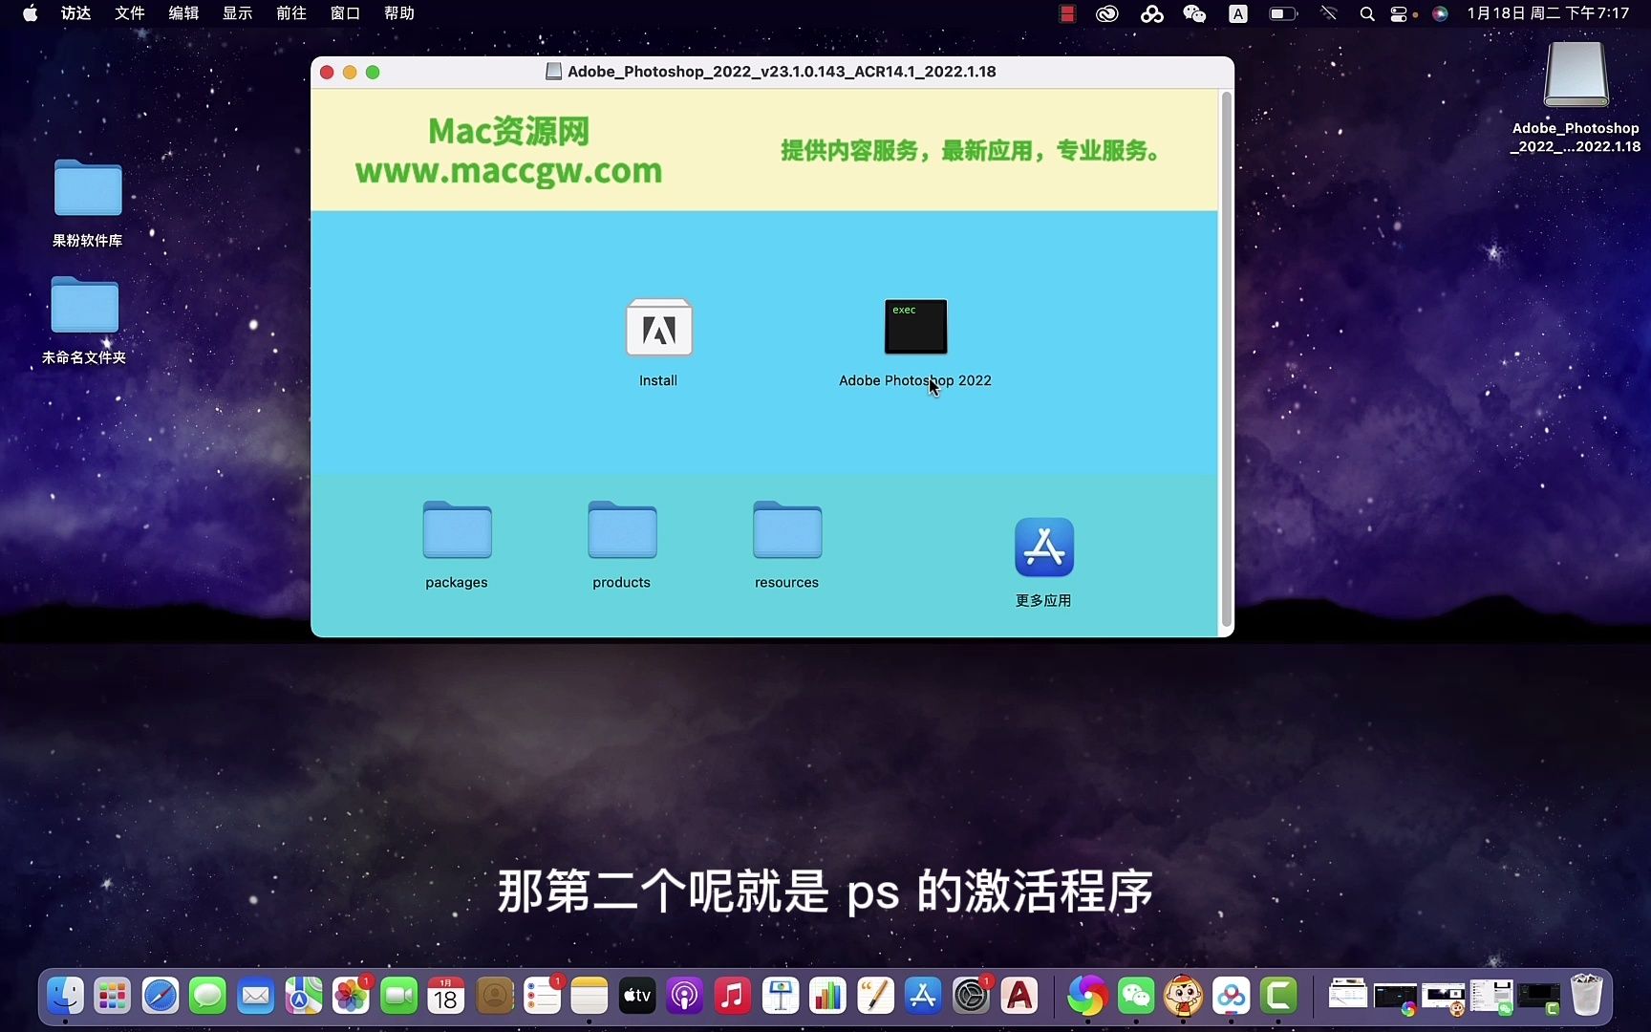
Task: Select the Adobe Photoshop 2022 exec file
Action: point(915,327)
